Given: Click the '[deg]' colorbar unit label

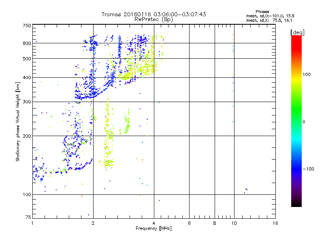Looking at the screenshot, I should 297,32.
